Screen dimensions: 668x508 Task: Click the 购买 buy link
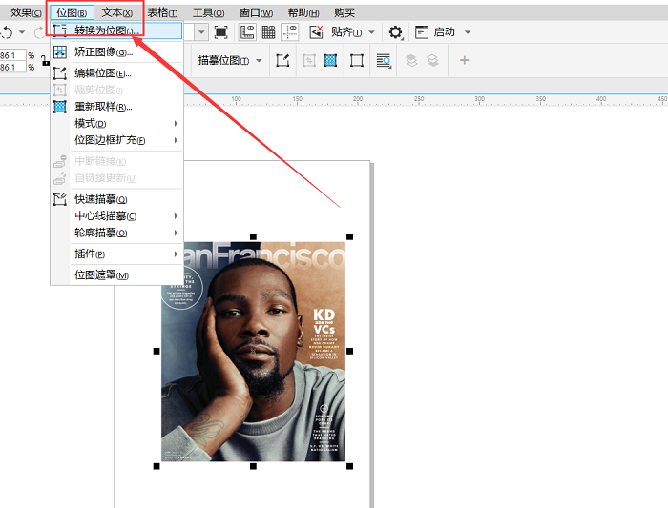pos(344,12)
